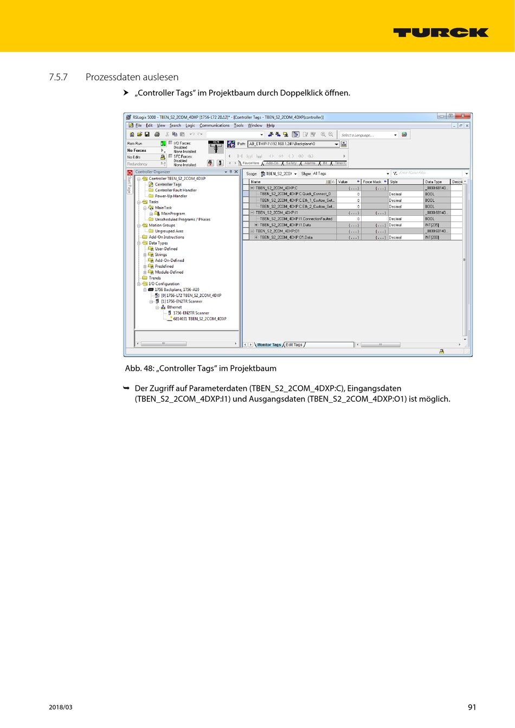Screen dimensions: 515x728
Task: Click the lock icon in No Edits row
Action: click(163, 157)
